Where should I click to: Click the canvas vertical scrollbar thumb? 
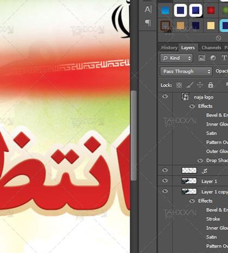coord(134,135)
